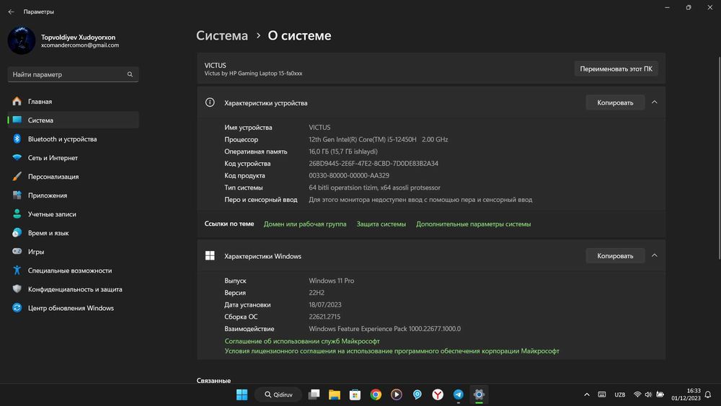
Task: Click the search magnifier icon in Найти параметр
Action: 130,74
